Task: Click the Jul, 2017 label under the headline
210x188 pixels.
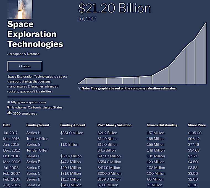Action: click(87, 19)
